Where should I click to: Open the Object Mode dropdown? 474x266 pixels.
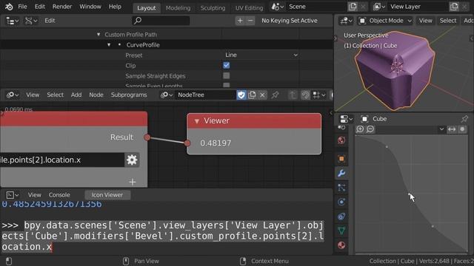pyautogui.click(x=385, y=21)
